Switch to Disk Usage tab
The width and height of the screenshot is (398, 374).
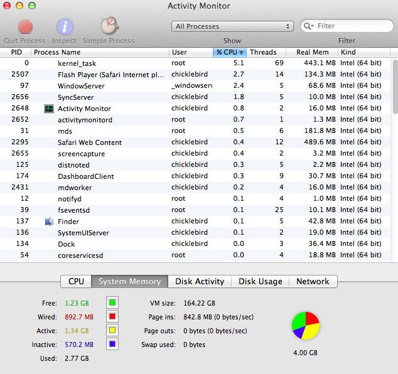pos(260,281)
